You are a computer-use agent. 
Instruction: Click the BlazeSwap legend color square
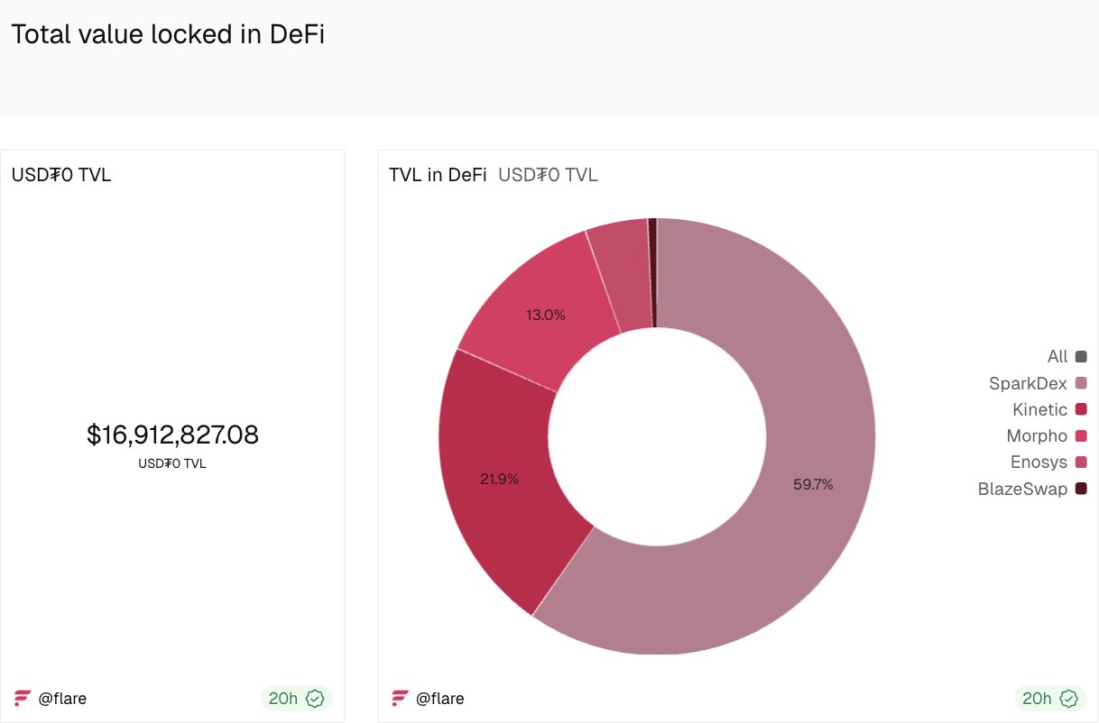pyautogui.click(x=1081, y=490)
